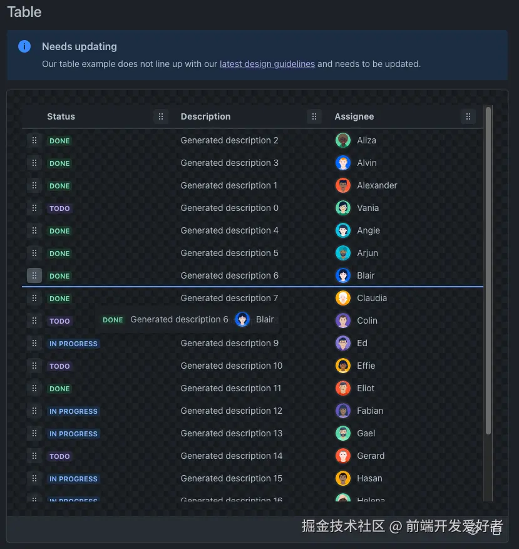Click the IN PROGRESS badge in Ed's row

(73, 344)
